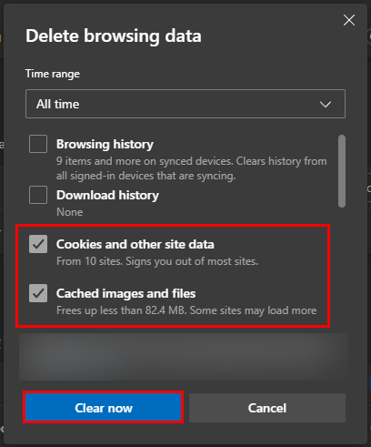This screenshot has width=371, height=447.
Task: Click the Cached images and files label
Action: point(125,293)
